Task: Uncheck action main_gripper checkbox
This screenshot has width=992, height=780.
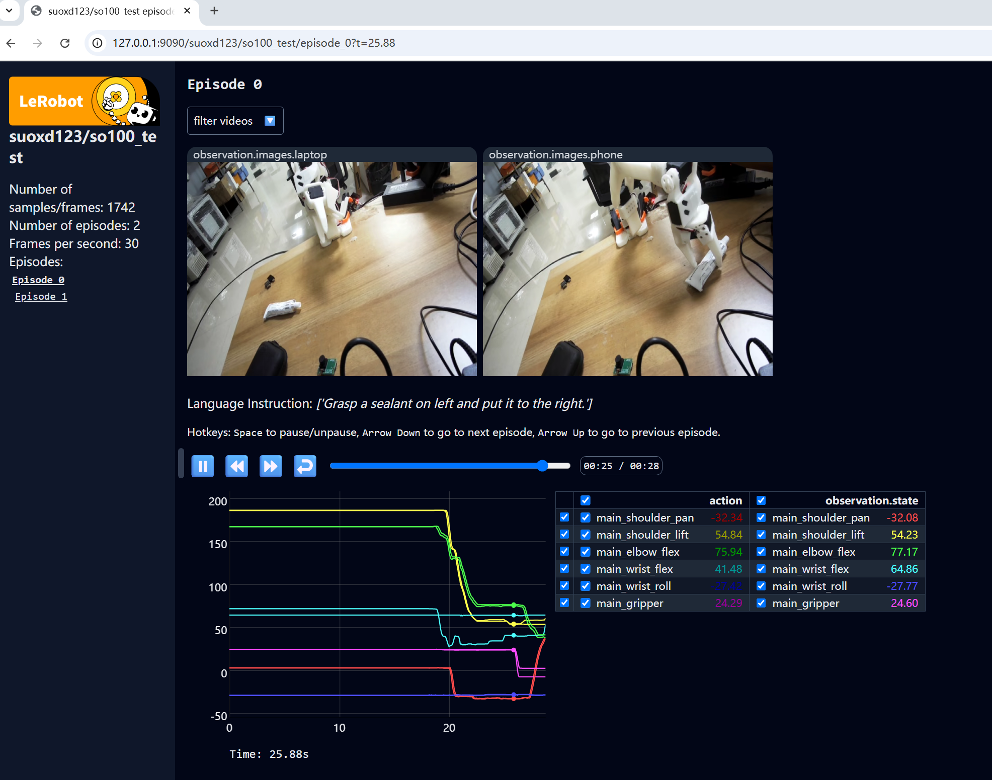Action: click(585, 603)
